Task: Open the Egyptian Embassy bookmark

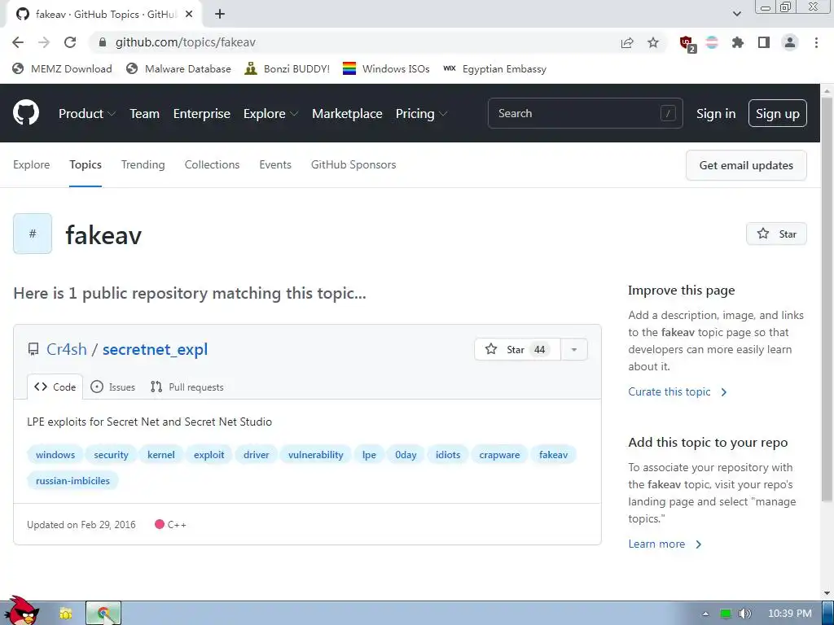Action: [494, 68]
